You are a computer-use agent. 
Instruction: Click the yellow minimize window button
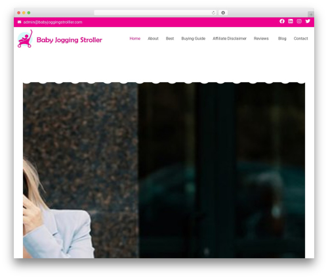click(x=24, y=12)
